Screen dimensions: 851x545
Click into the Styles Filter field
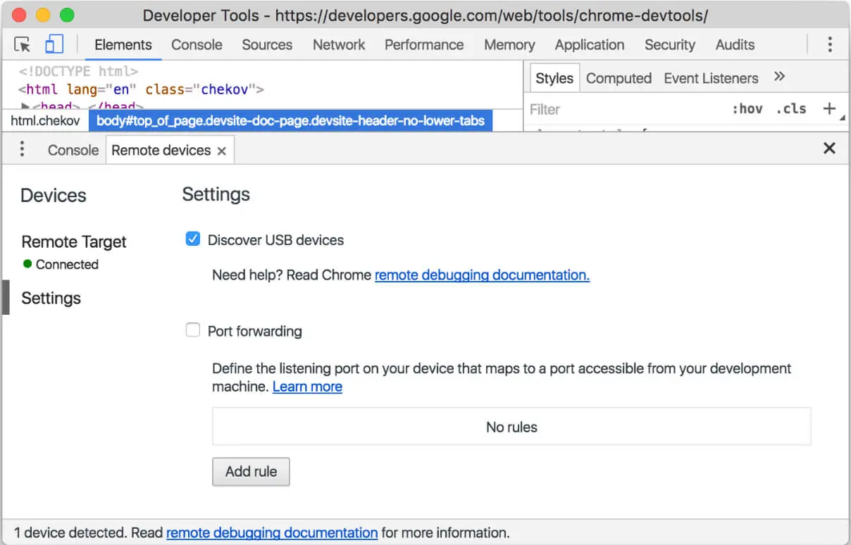(627, 109)
